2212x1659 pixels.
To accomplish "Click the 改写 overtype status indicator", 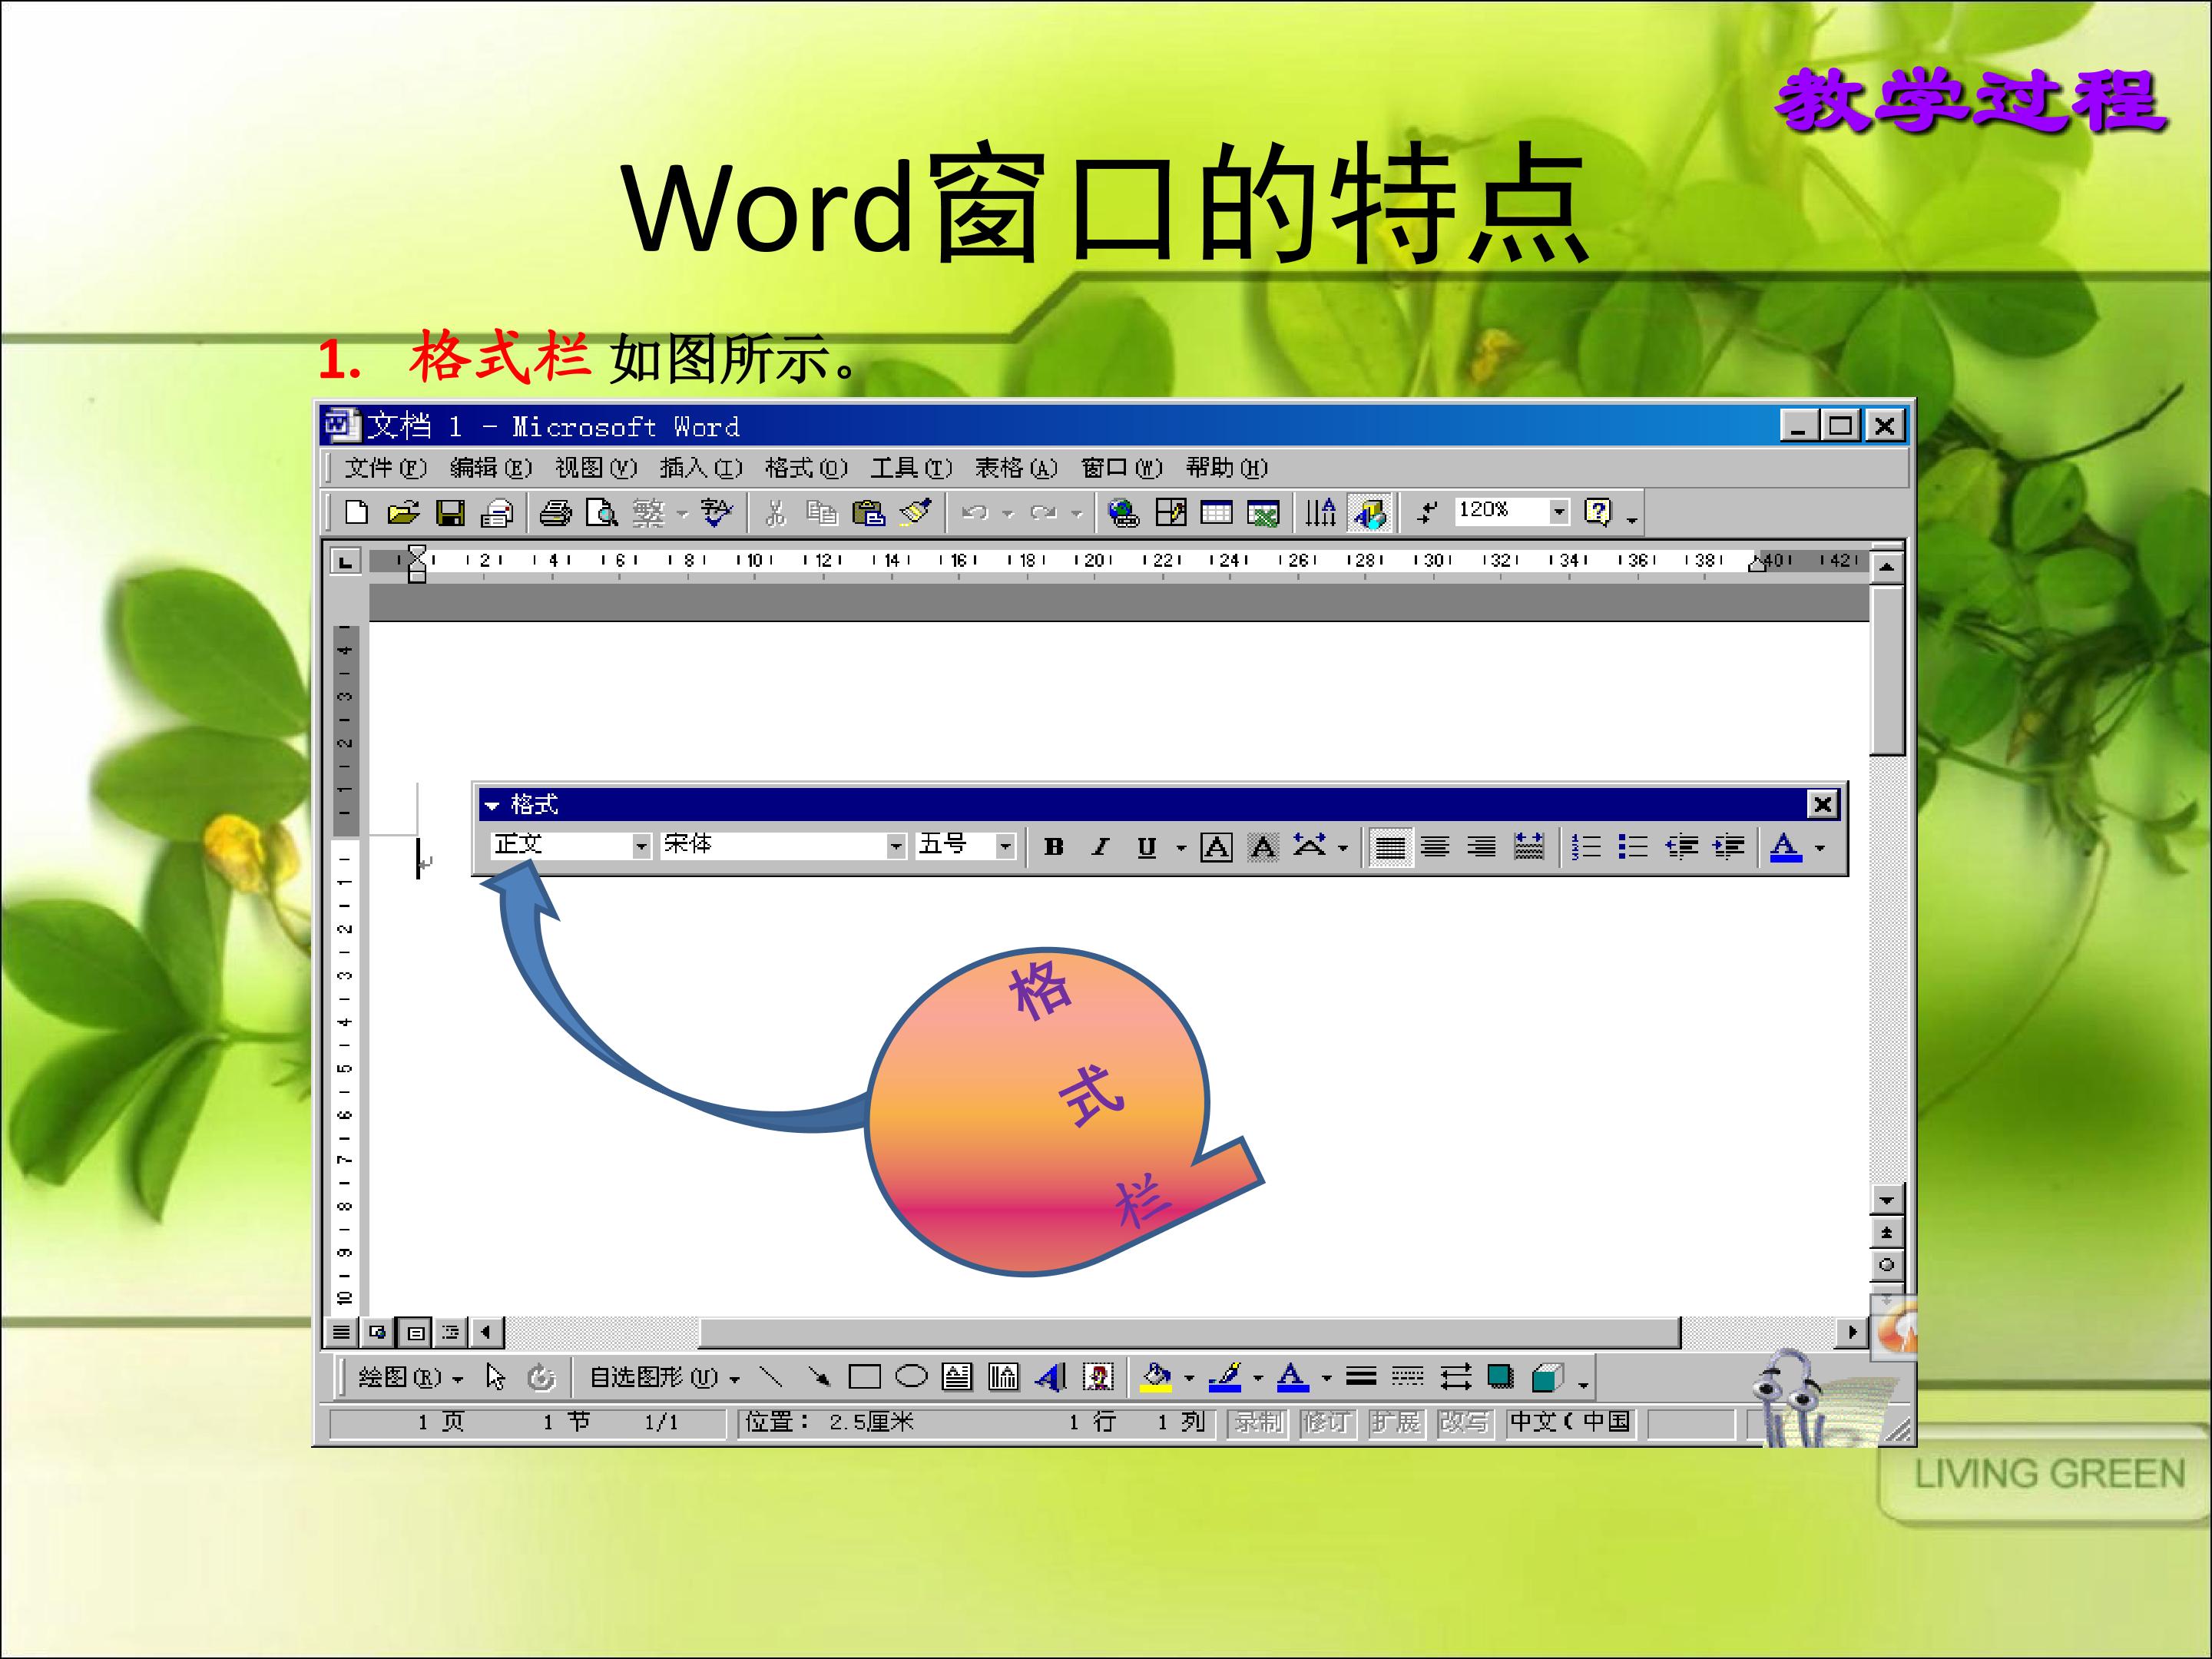I will pyautogui.click(x=1463, y=1422).
